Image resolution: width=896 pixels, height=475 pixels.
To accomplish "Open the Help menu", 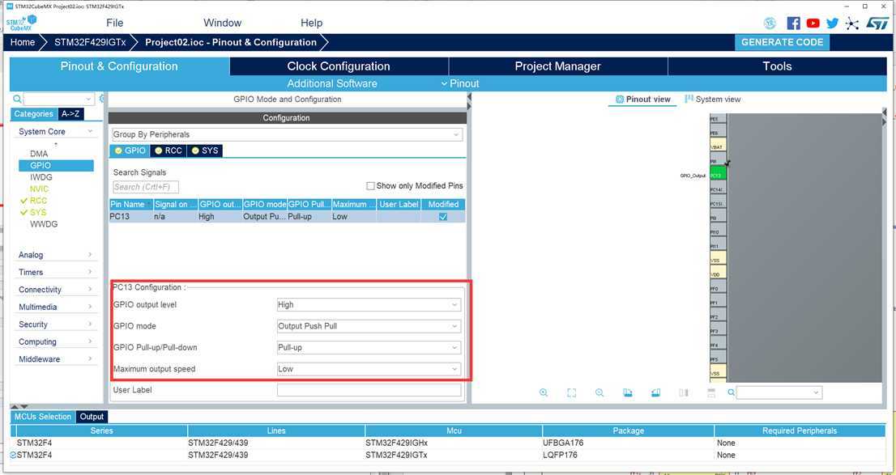I will coord(311,23).
